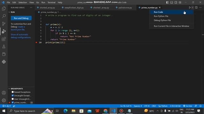The width and height of the screenshot is (204, 114).
Task: Open the Search view in activity bar
Action: pyautogui.click(x=4, y=16)
